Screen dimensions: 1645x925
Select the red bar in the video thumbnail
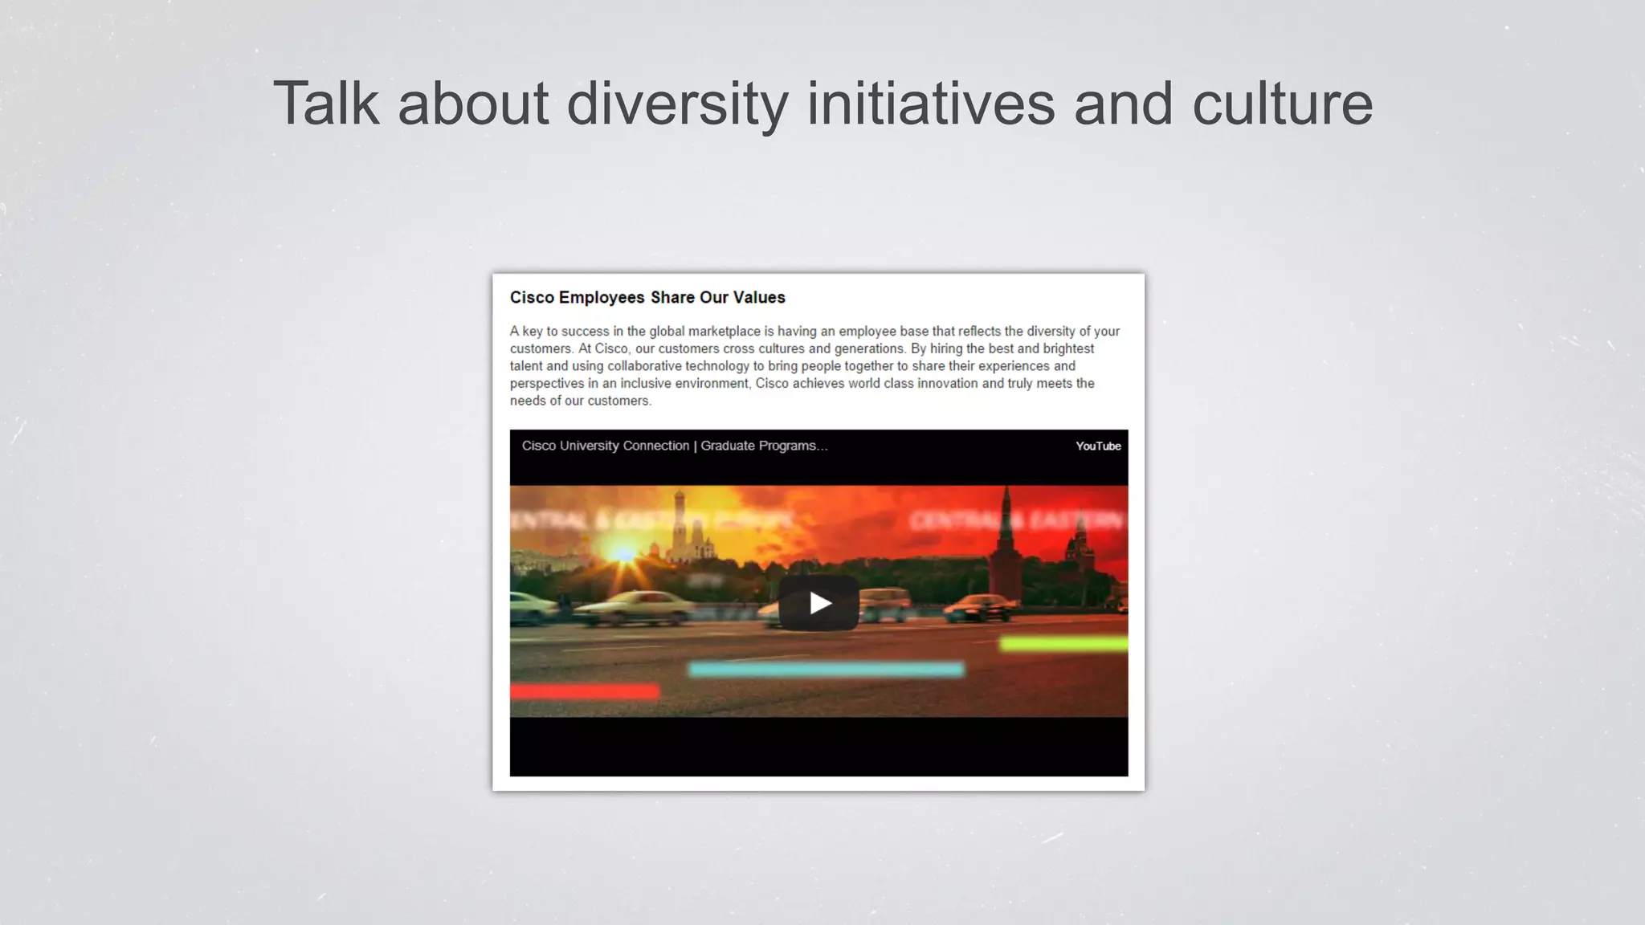[585, 691]
